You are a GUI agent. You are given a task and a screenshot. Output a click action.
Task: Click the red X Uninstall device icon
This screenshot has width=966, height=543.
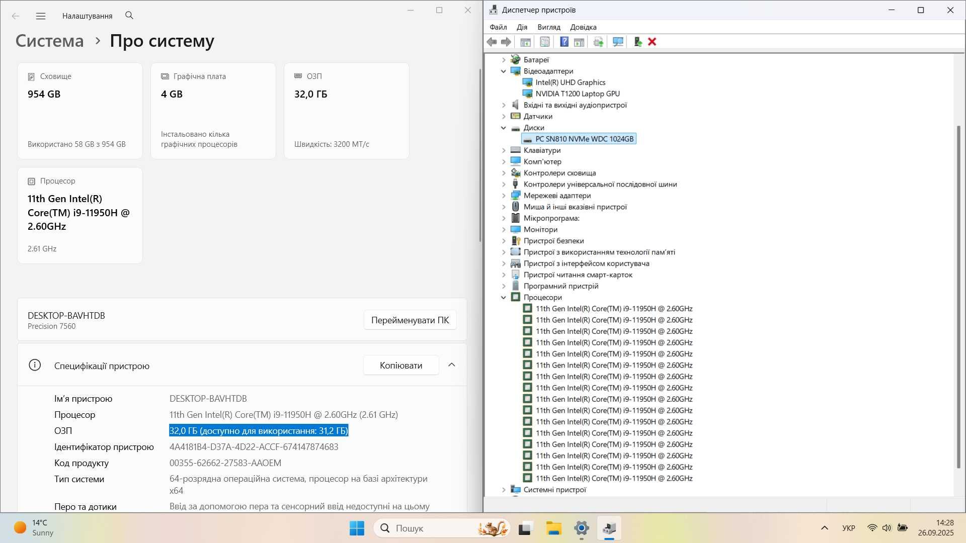pyautogui.click(x=652, y=42)
